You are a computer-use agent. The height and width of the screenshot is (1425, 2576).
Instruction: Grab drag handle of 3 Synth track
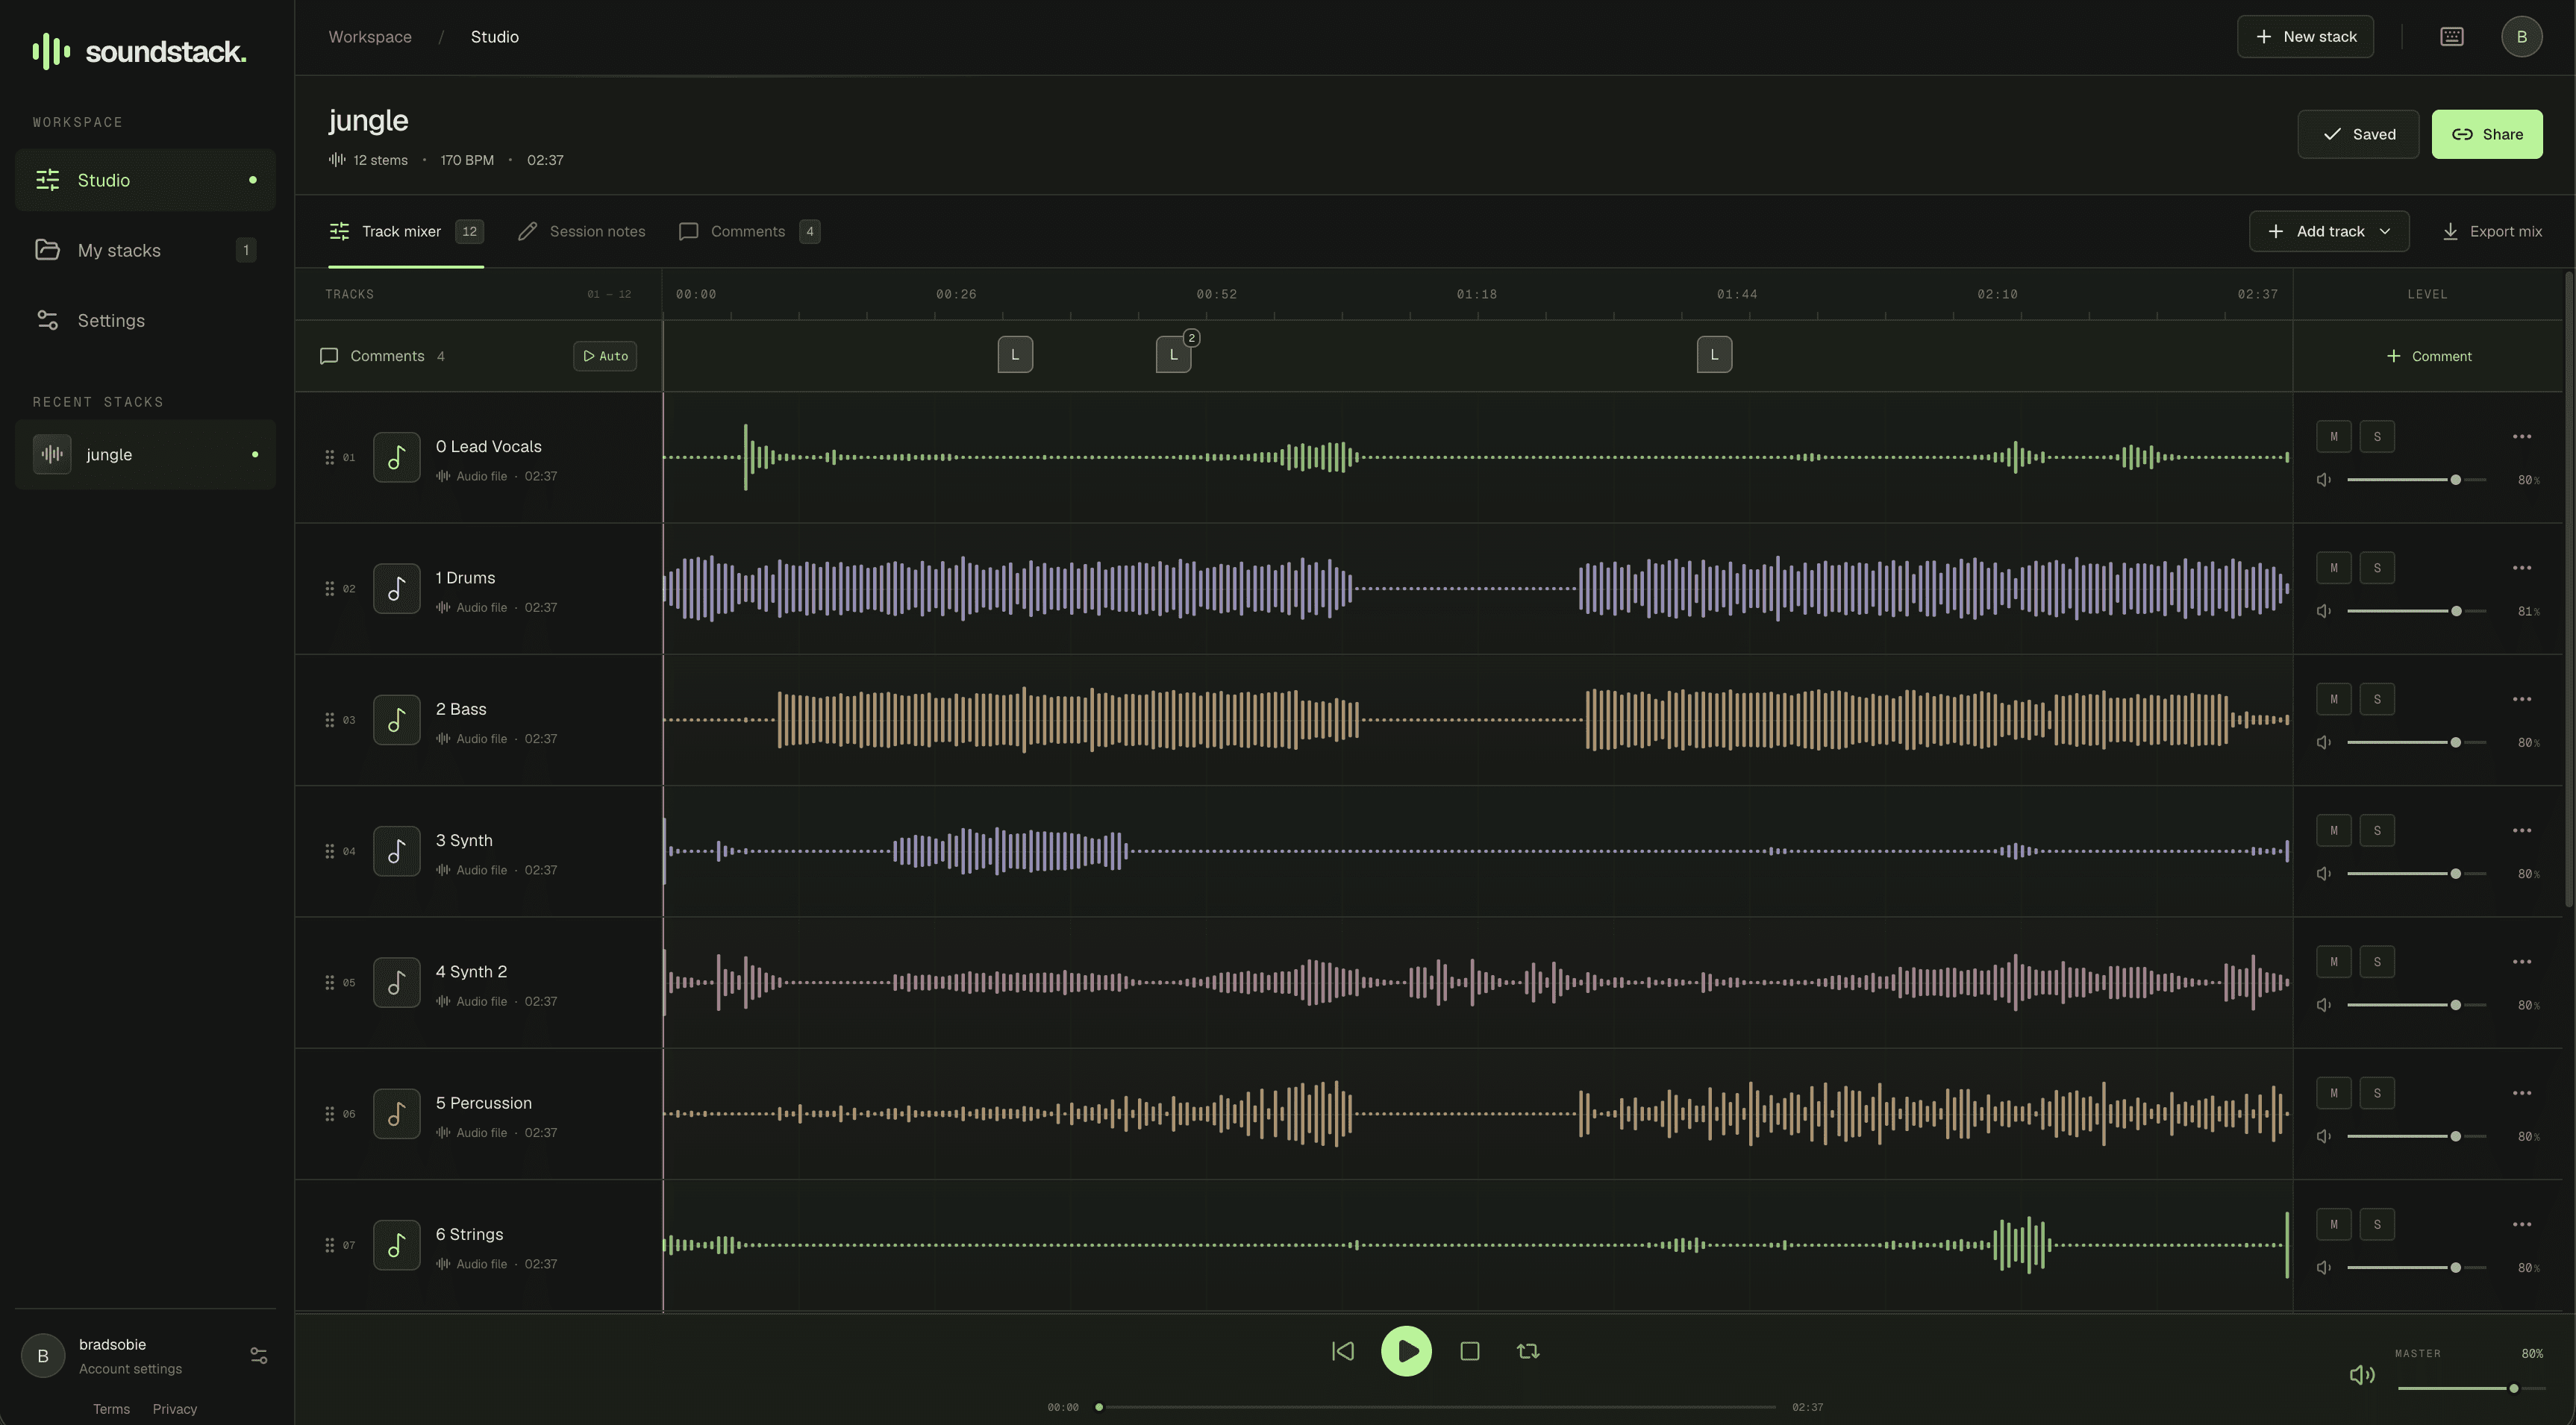click(x=329, y=851)
